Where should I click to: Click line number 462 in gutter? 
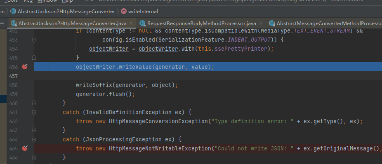point(13,122)
